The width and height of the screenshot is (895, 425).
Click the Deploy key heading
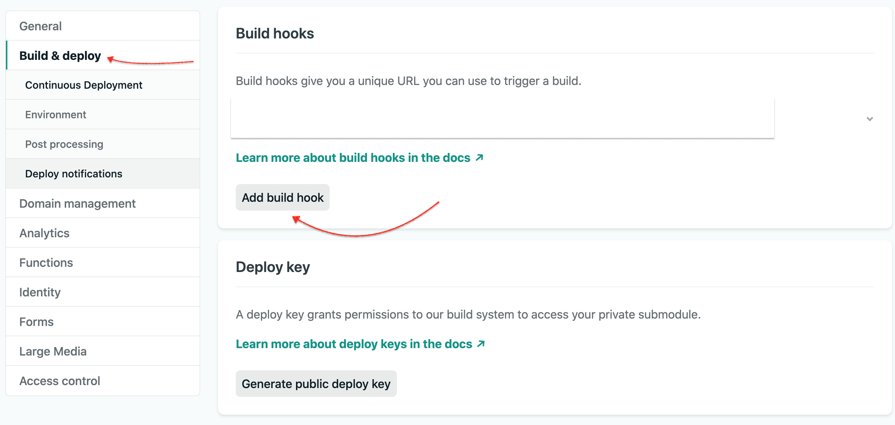(273, 267)
